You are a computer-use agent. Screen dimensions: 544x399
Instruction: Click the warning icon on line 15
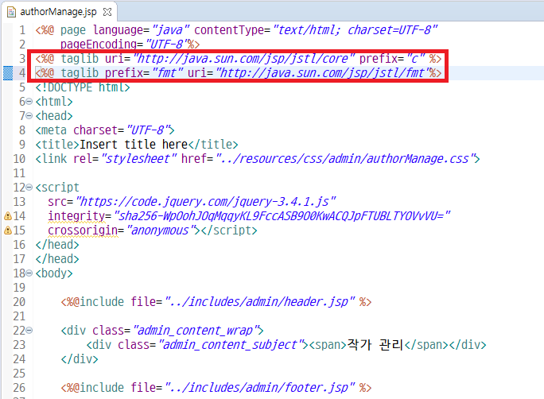[8, 230]
